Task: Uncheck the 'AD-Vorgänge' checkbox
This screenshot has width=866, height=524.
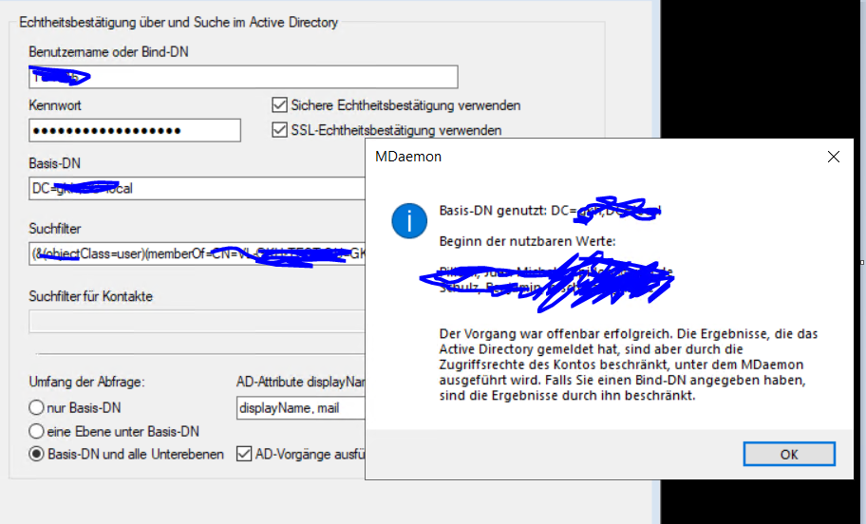Action: tap(243, 454)
